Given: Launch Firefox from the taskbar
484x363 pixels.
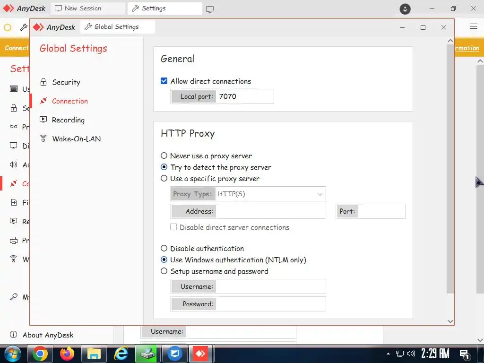Looking at the screenshot, I should (x=67, y=354).
